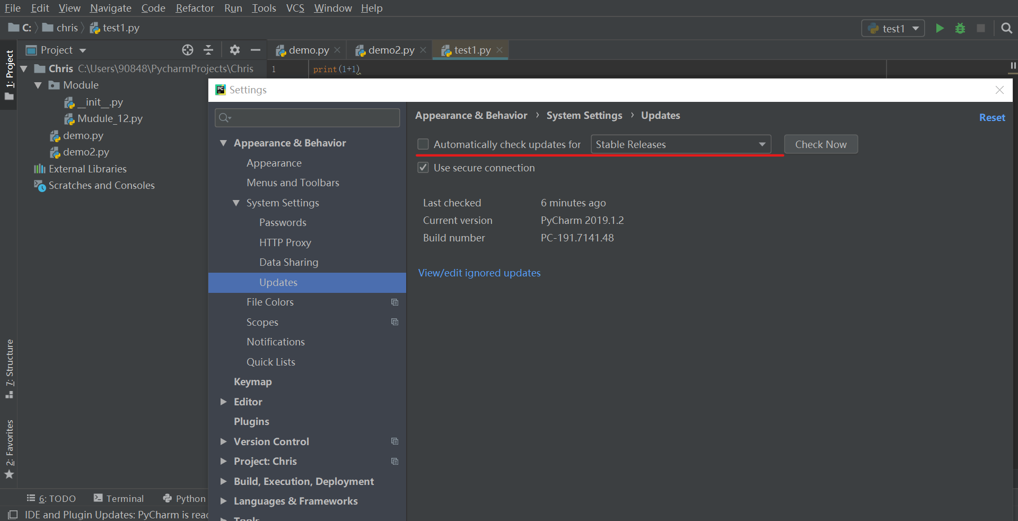The image size is (1018, 521).
Task: Click the stop process square icon
Action: (981, 28)
